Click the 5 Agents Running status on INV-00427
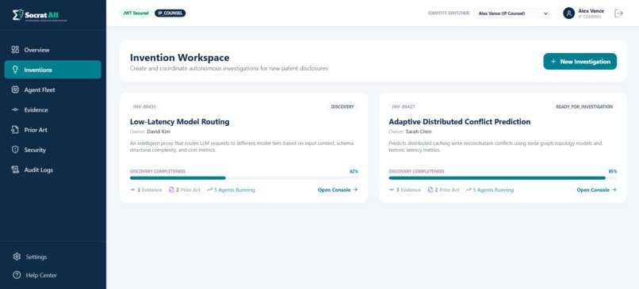The width and height of the screenshot is (639, 289). (x=489, y=190)
